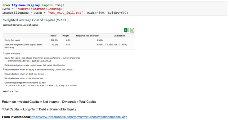Click the 'Estimated (average) effective income tax rate' line
Viewport: 229px width, 120px height.
pos(25,83)
